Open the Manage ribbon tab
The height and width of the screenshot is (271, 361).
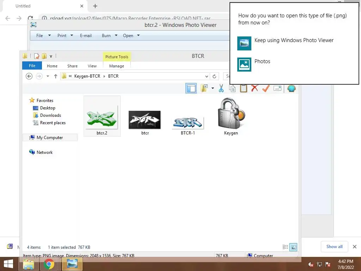(117, 66)
